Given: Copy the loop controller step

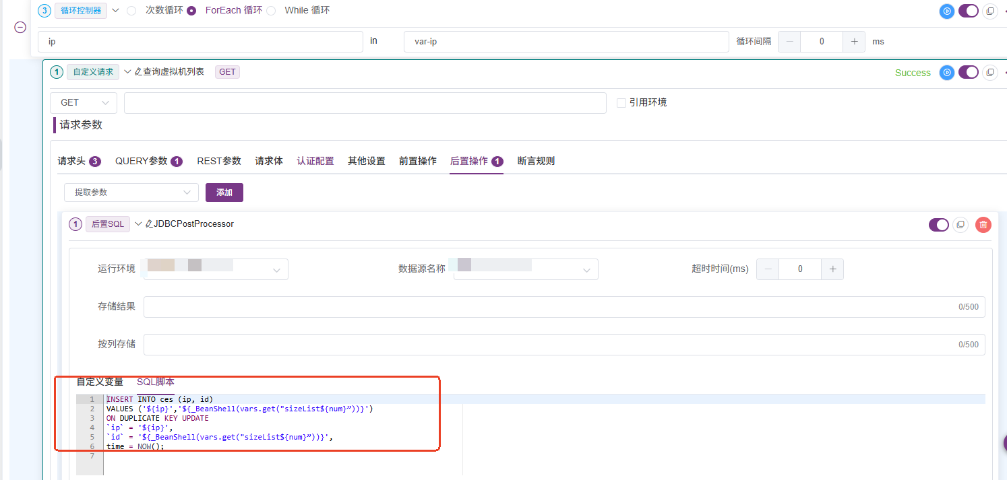Looking at the screenshot, I should click(989, 11).
